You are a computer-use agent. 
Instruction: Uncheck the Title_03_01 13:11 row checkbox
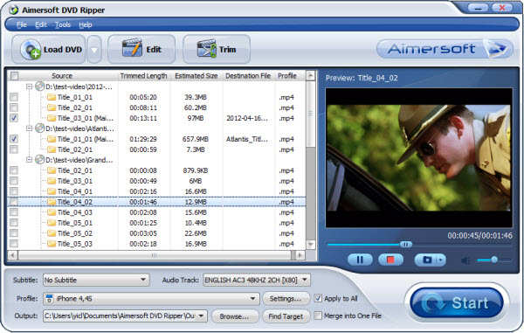tap(14, 118)
